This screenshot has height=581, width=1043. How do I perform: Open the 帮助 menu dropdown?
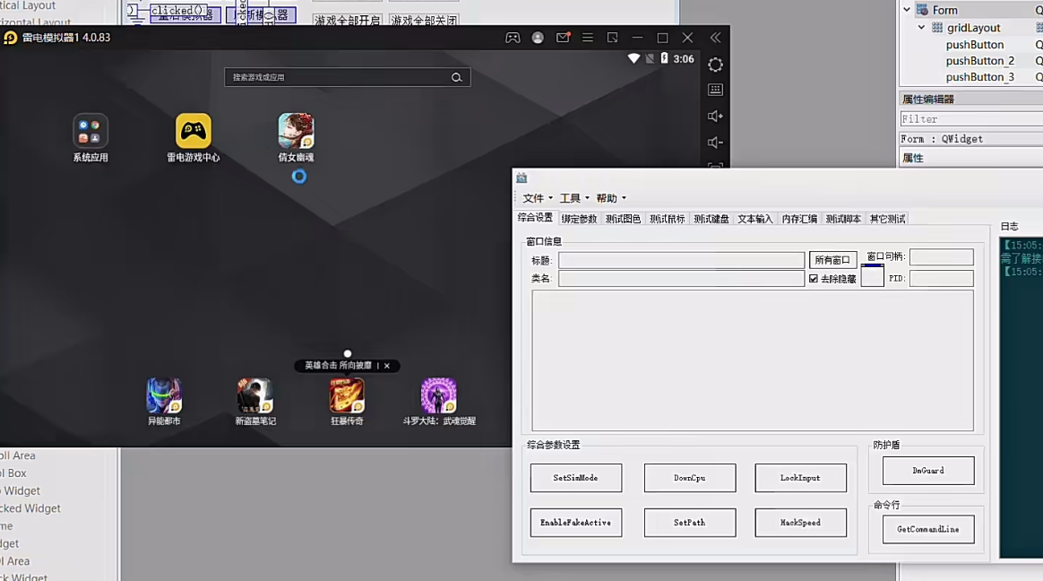[610, 198]
